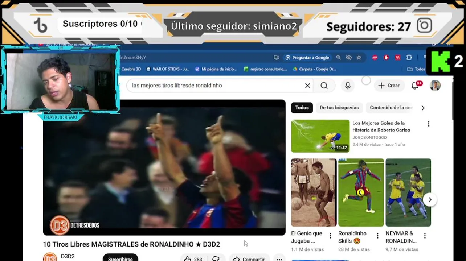Open options for Ronaldinho Skills short
The height and width of the screenshot is (261, 466).
click(x=377, y=236)
